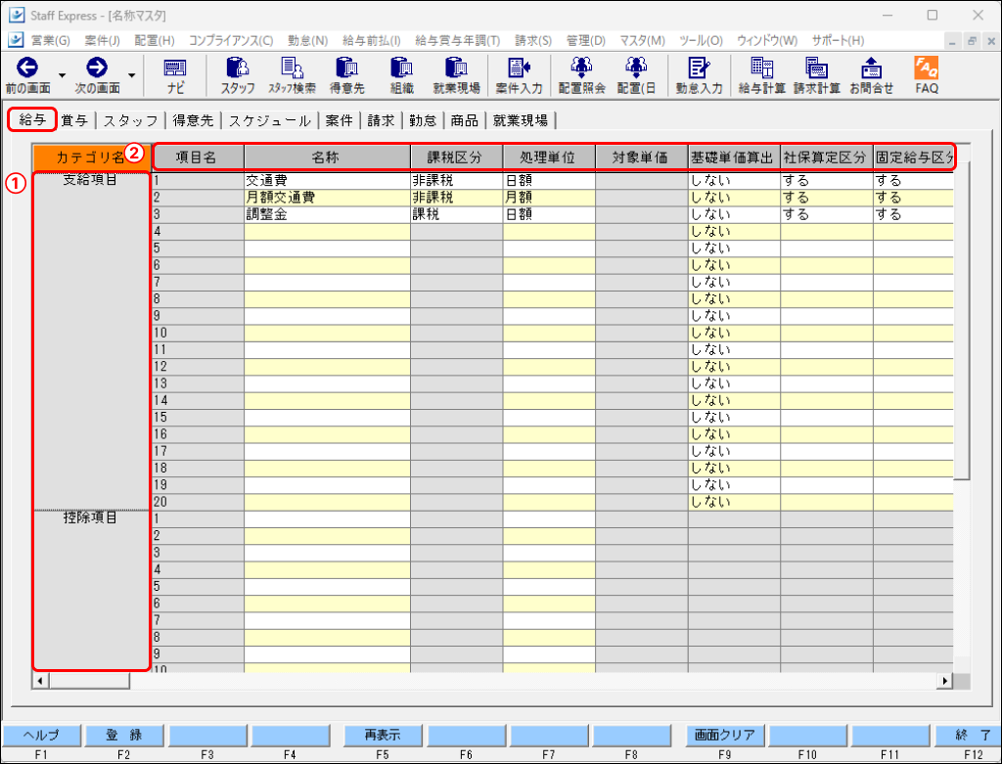
Task: Open the スタッフ (Staff) toolbar icon
Action: [x=235, y=73]
